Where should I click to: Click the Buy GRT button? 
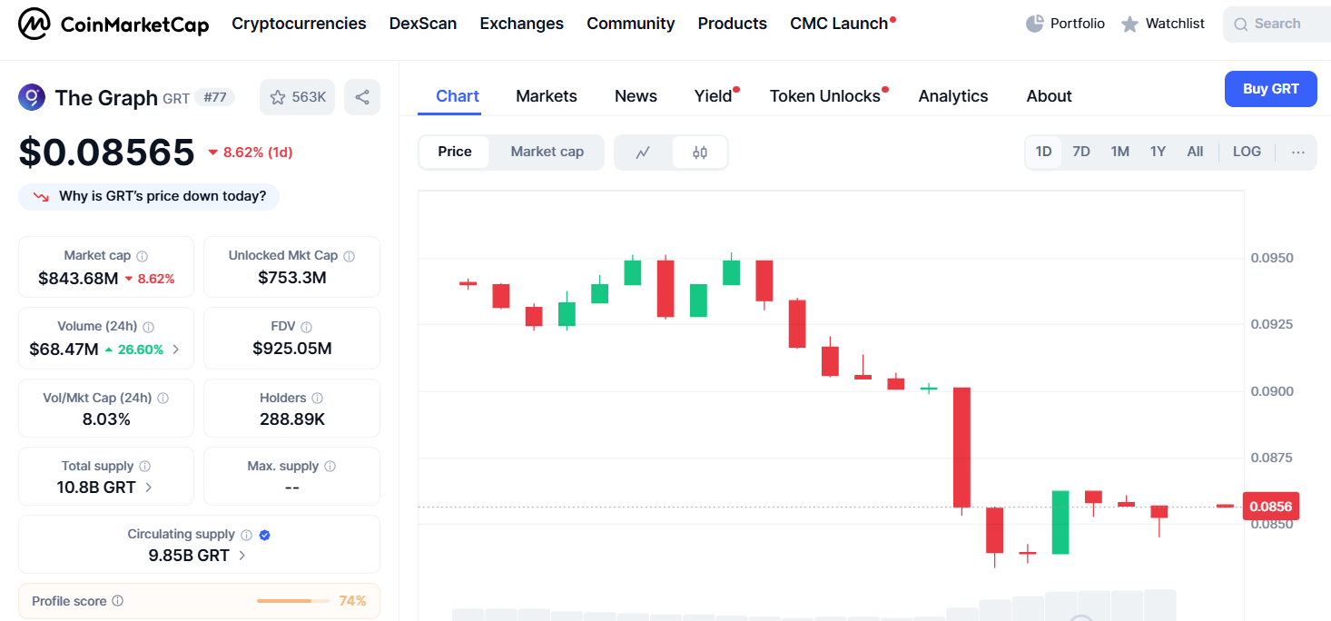point(1270,89)
